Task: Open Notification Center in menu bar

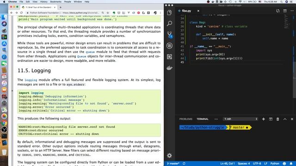Action: pyautogui.click(x=291, y=2)
